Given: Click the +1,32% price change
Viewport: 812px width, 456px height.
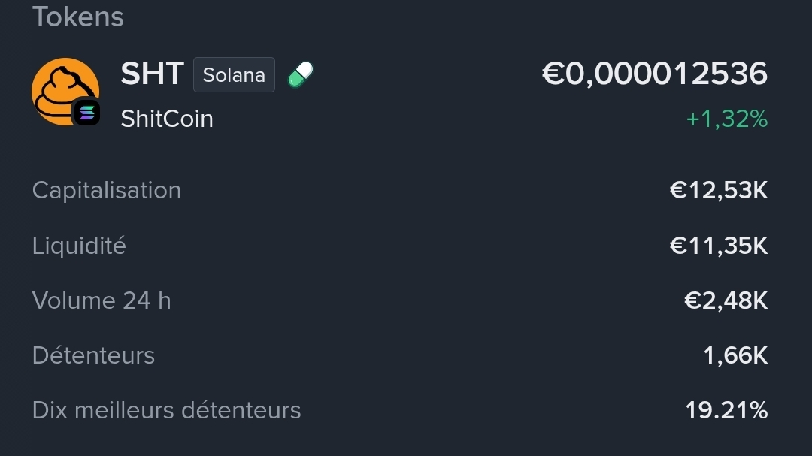Looking at the screenshot, I should click(x=726, y=119).
